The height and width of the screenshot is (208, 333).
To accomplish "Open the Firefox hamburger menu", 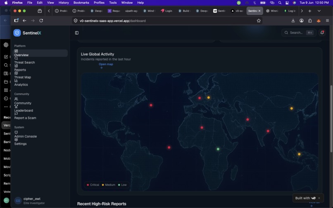I will pos(327,21).
